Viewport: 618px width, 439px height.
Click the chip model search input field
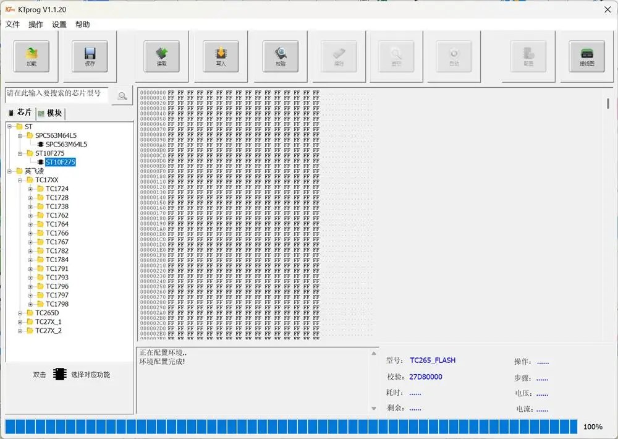click(56, 95)
